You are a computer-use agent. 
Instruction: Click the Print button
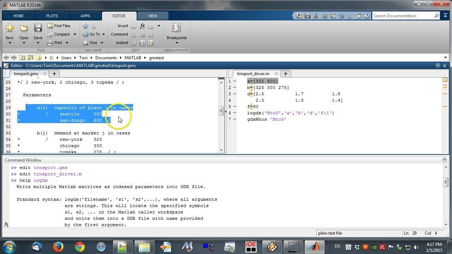click(55, 43)
